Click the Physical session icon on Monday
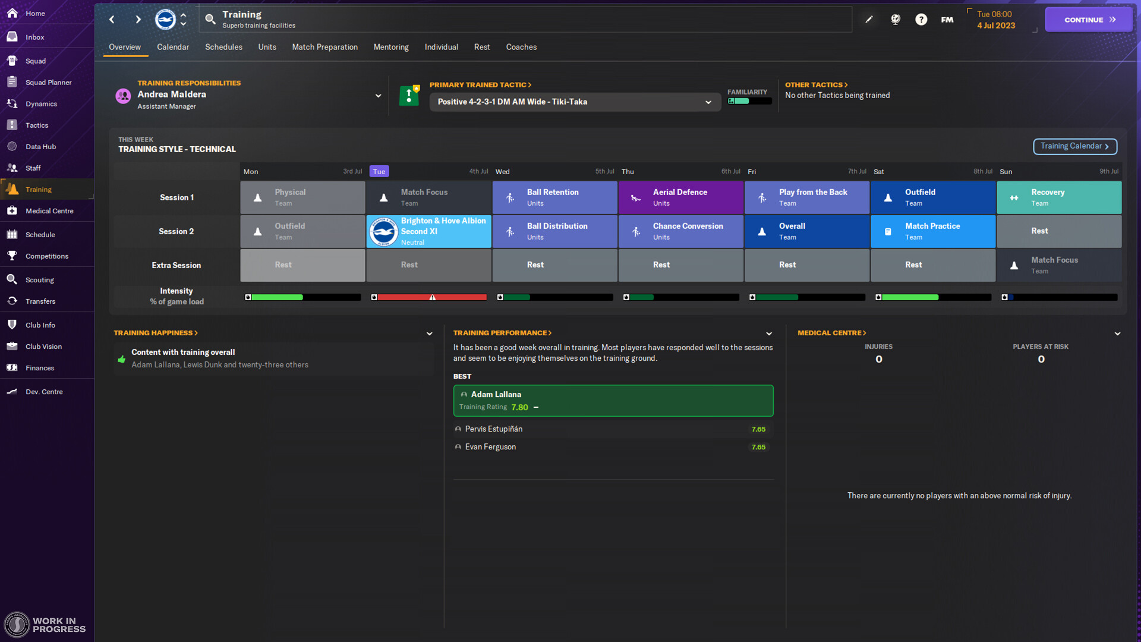This screenshot has width=1141, height=642. point(256,197)
